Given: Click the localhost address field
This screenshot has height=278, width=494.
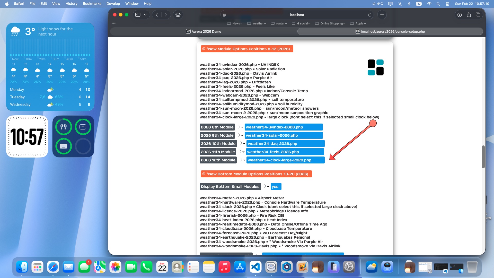Looking at the screenshot, I should [297, 15].
